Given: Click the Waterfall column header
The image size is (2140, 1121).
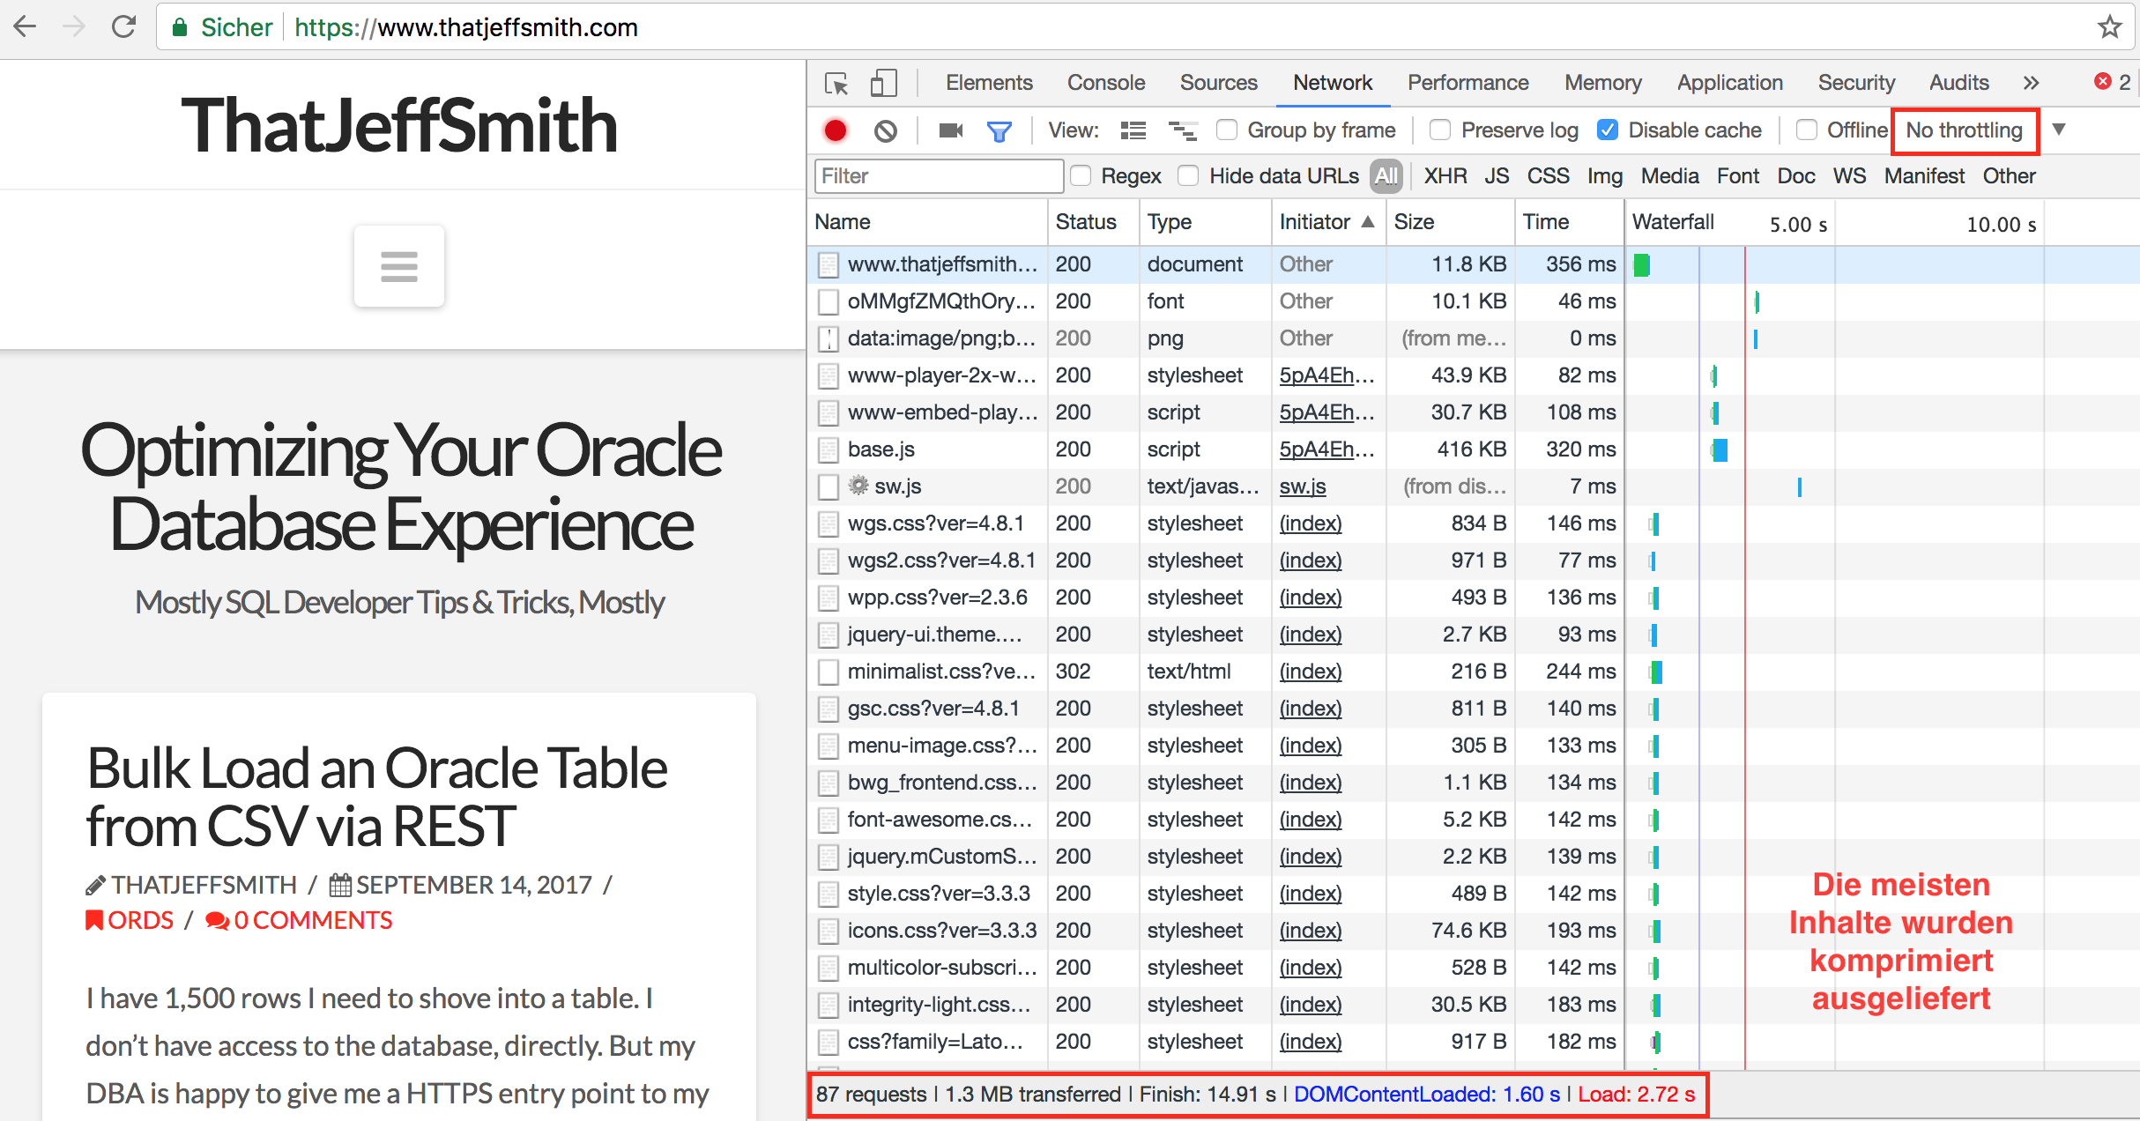Looking at the screenshot, I should (x=1672, y=222).
